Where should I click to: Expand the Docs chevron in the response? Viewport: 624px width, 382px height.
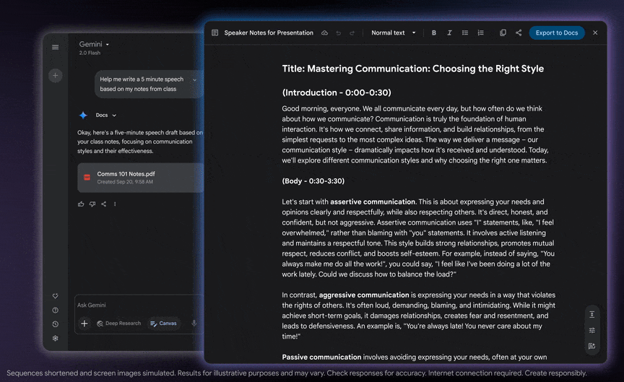point(114,116)
